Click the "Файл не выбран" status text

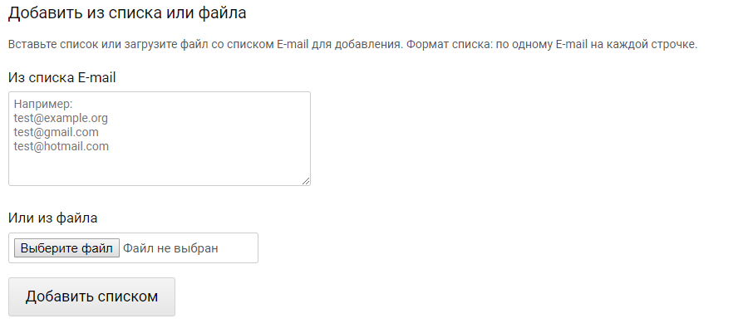pos(170,248)
